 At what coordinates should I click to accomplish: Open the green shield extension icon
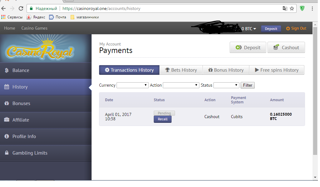[302, 8]
